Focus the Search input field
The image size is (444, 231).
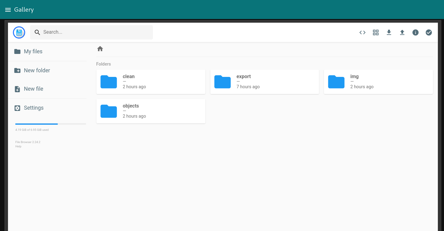click(95, 32)
